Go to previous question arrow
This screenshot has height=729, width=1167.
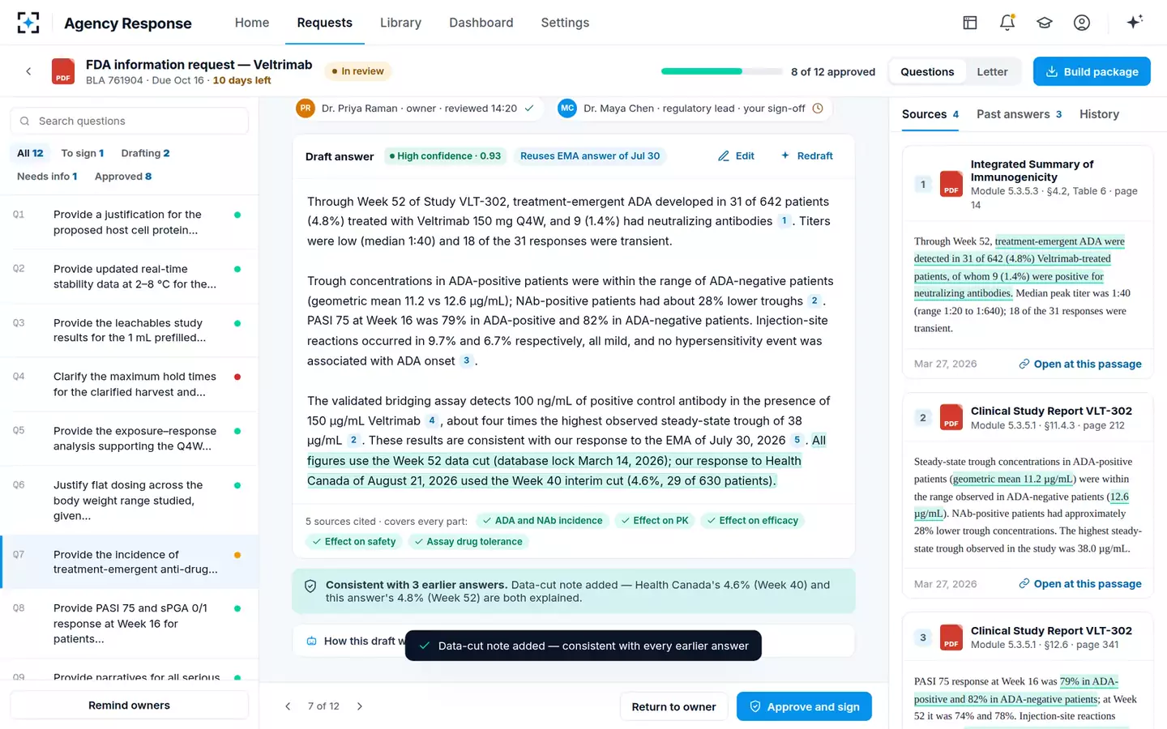coord(288,706)
